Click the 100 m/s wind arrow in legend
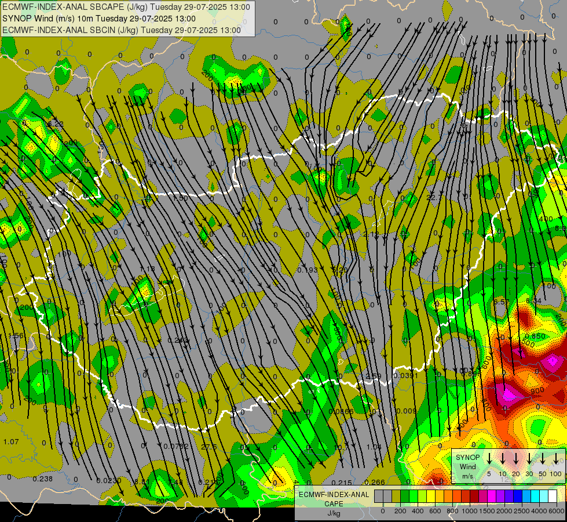 [556, 458]
